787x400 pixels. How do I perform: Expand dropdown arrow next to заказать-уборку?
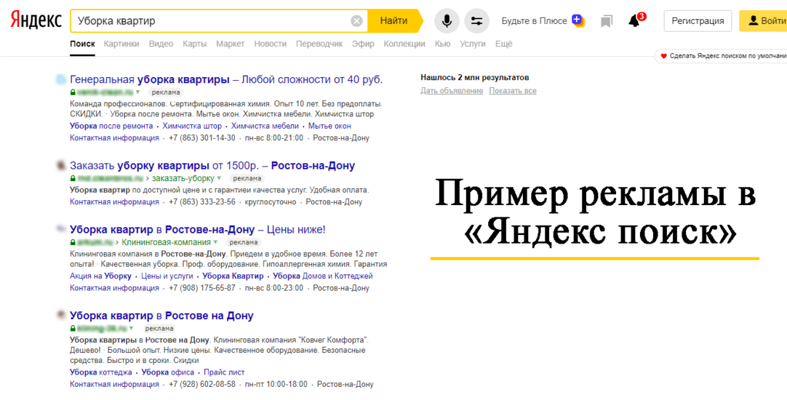[x=219, y=178]
